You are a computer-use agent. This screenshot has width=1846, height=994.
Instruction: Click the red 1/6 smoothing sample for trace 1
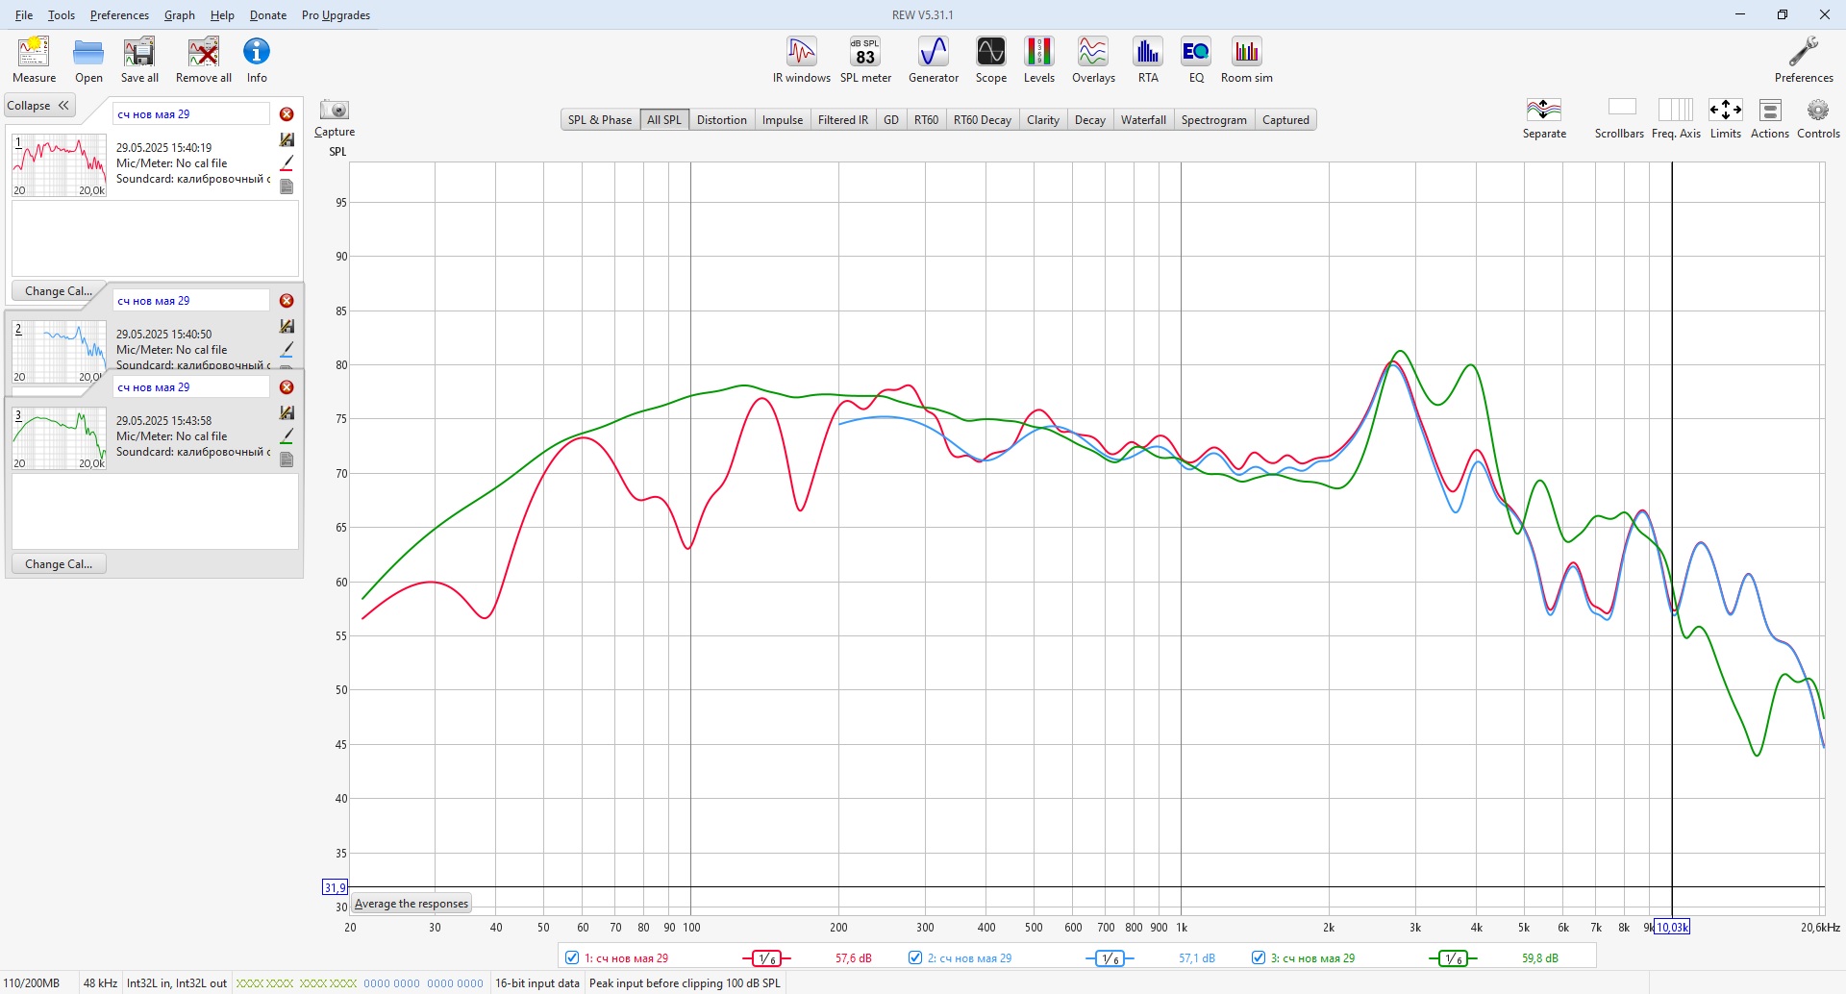pos(766,958)
